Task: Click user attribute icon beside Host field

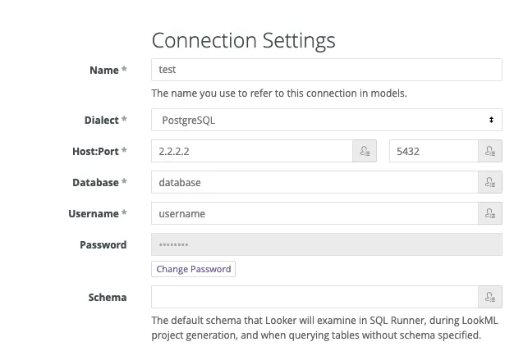Action: pos(365,151)
